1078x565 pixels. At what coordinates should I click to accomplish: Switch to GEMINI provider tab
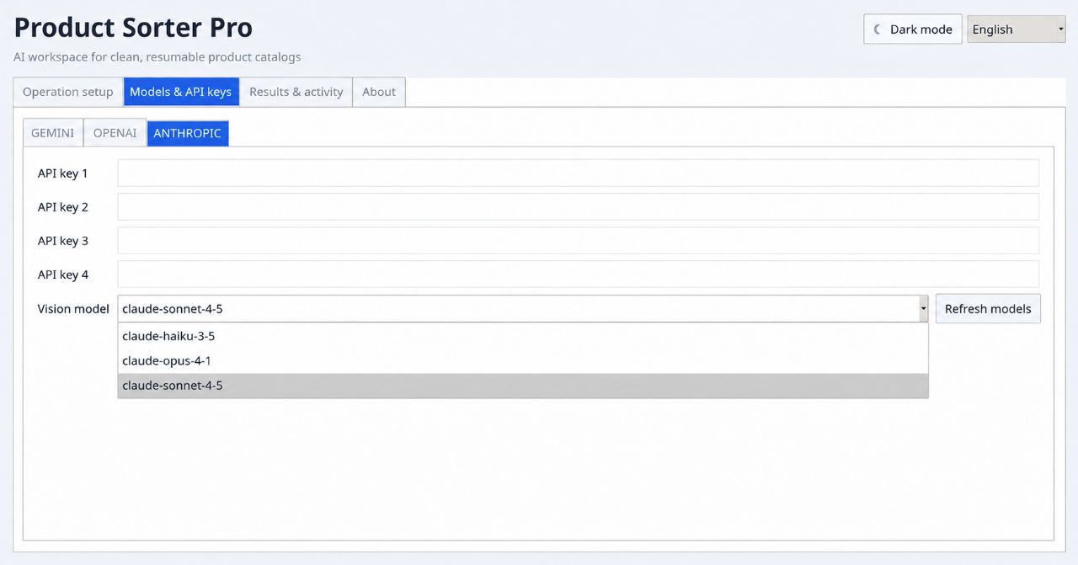[52, 133]
